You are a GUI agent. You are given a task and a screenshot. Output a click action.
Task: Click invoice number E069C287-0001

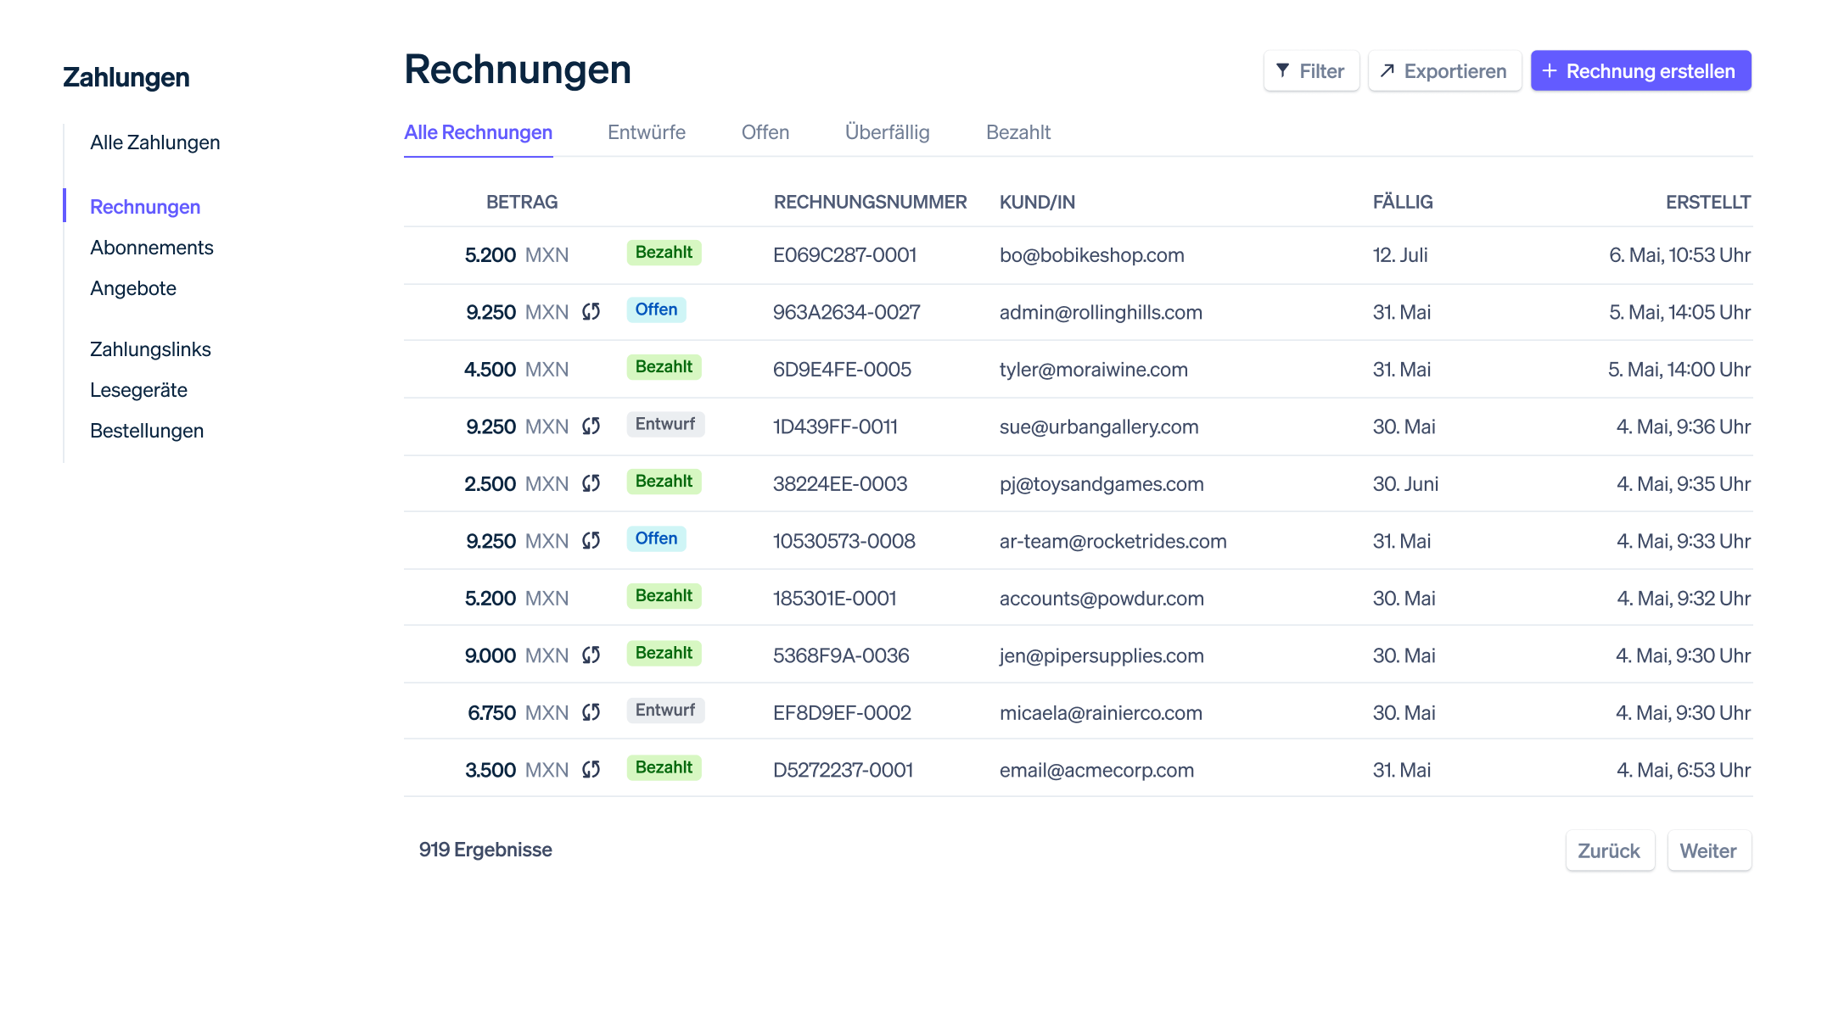tap(845, 255)
